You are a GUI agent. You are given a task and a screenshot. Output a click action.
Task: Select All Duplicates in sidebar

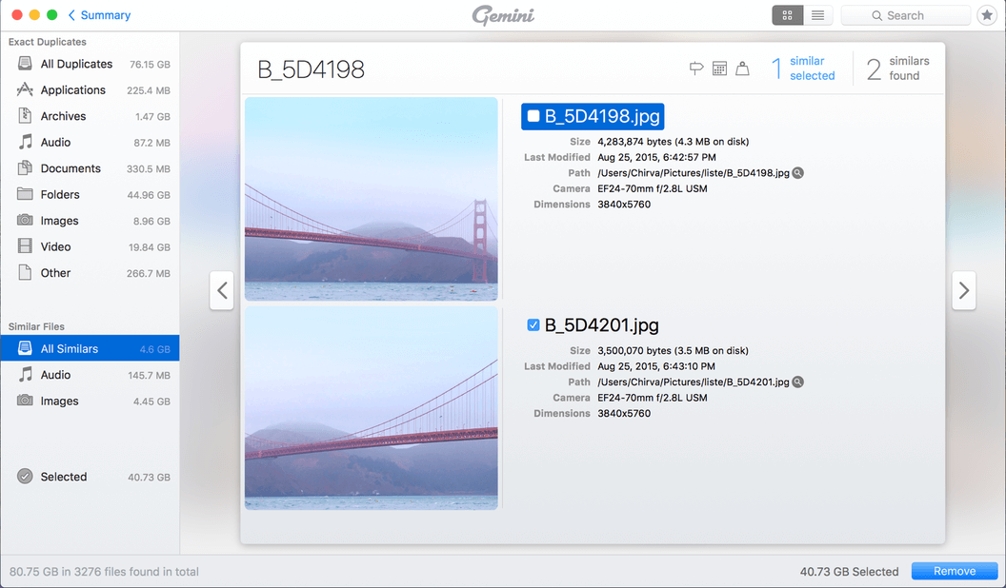(76, 64)
